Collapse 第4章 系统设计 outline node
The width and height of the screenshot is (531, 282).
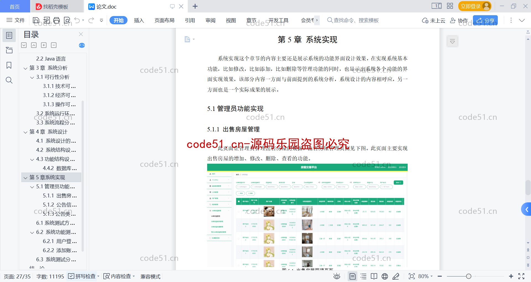[25, 132]
